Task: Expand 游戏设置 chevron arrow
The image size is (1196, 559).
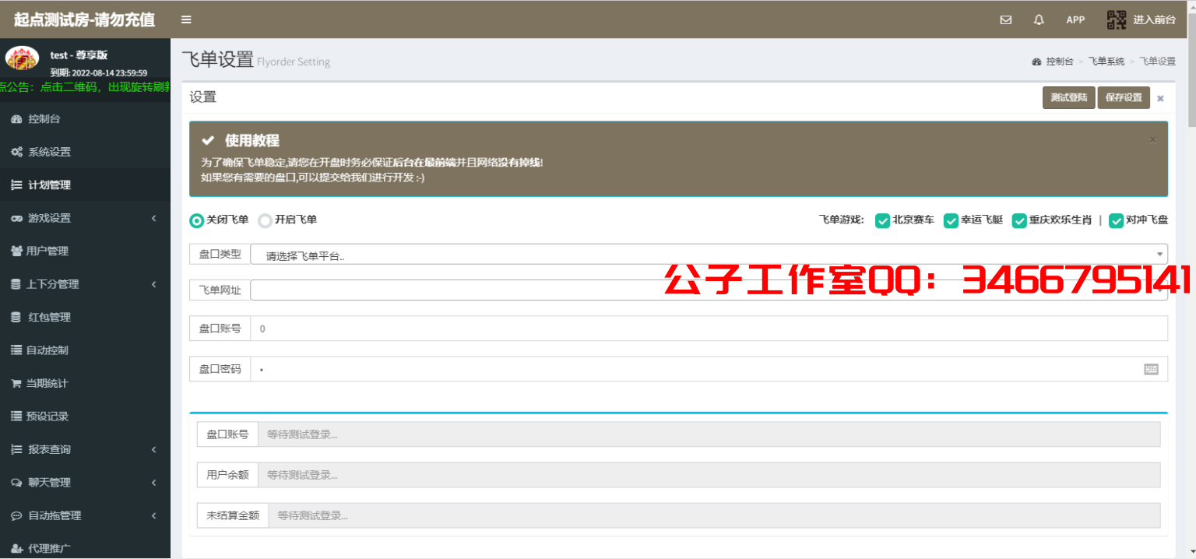Action: tap(154, 218)
